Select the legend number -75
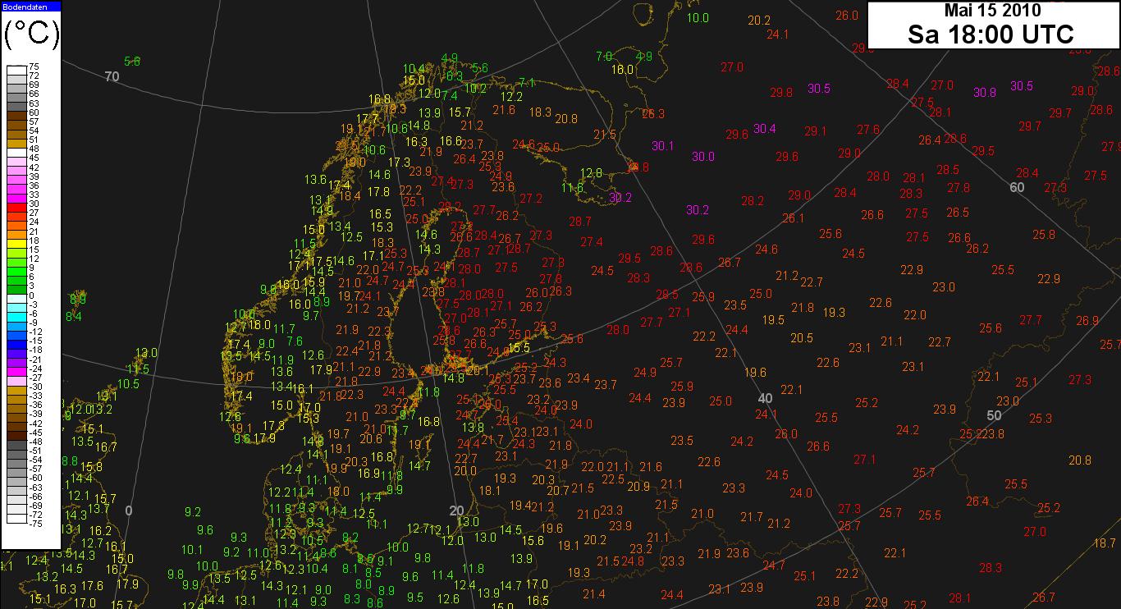 (x=35, y=523)
